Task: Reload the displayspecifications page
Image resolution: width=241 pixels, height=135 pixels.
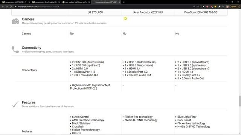Action: point(11,7)
